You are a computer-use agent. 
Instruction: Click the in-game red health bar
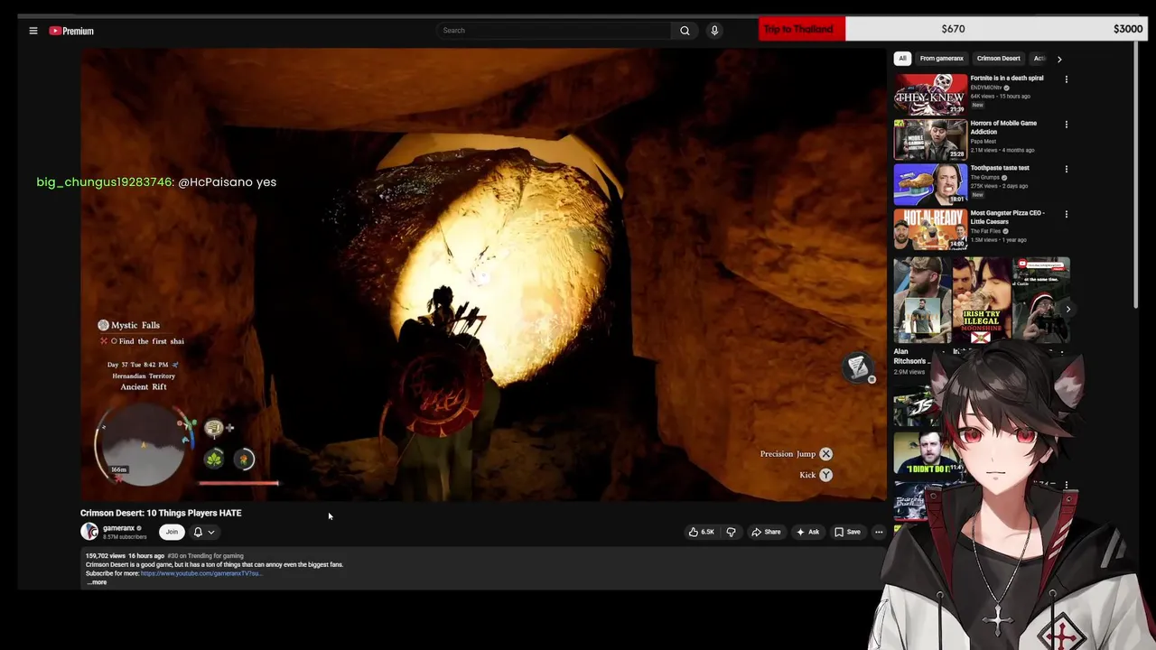(x=238, y=483)
